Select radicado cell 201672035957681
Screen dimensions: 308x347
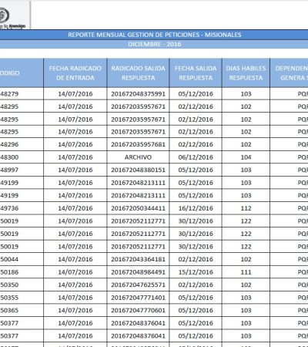tap(138, 144)
